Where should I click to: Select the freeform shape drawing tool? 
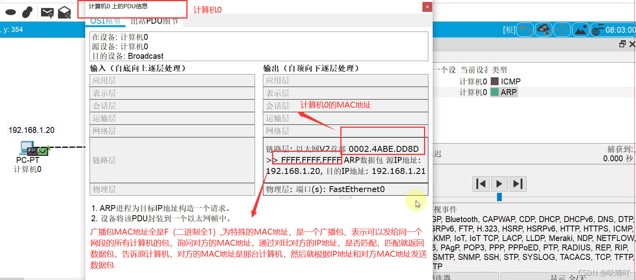click(x=27, y=12)
